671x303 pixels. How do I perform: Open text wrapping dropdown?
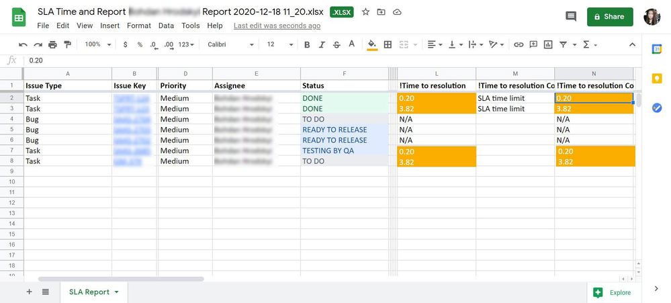476,44
